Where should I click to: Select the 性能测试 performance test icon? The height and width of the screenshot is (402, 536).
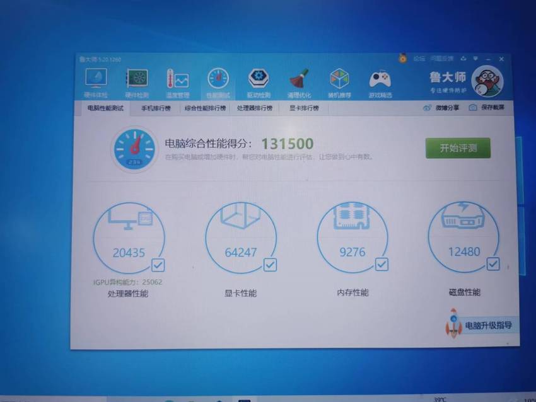point(218,83)
